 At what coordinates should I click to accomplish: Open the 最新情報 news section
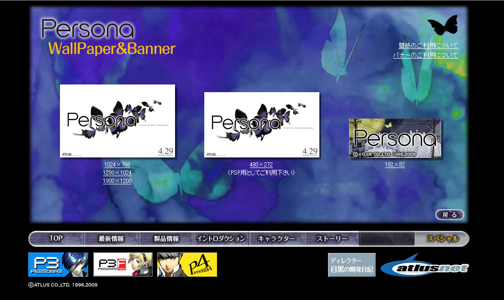pyautogui.click(x=111, y=239)
